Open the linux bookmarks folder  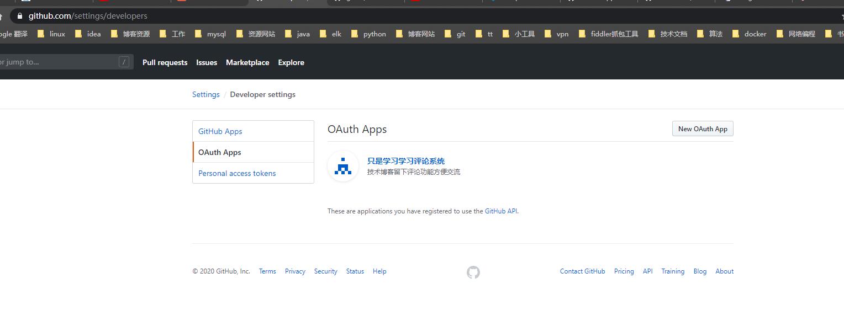point(51,34)
